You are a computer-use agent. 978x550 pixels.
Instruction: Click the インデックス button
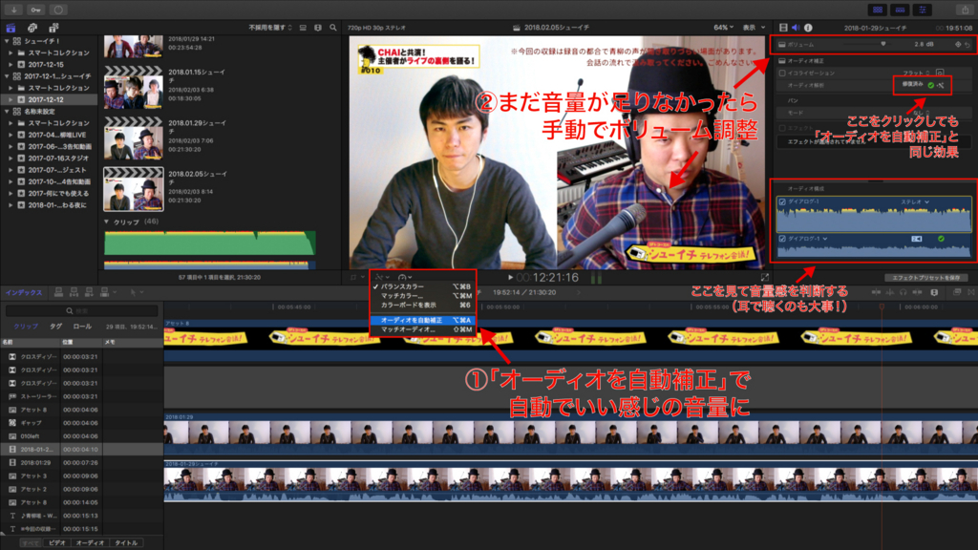click(x=24, y=292)
